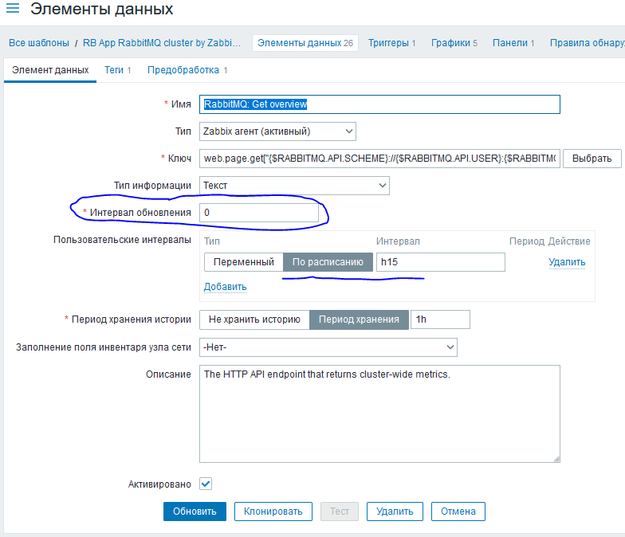Choose 'Не хранить историю' option
The width and height of the screenshot is (625, 537).
(x=254, y=319)
